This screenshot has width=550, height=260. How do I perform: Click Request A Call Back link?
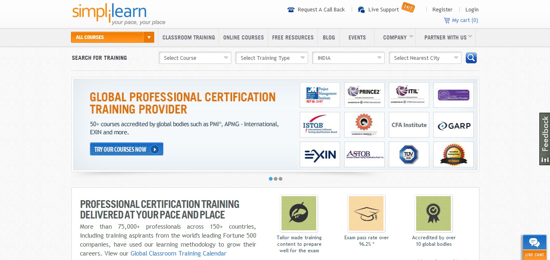tap(321, 10)
